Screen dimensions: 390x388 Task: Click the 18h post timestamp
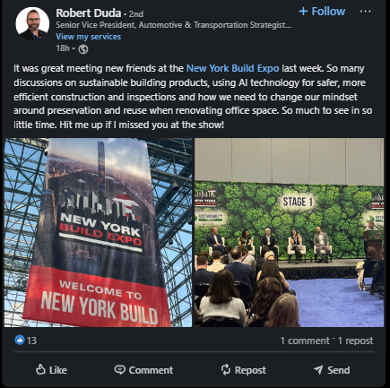pyautogui.click(x=63, y=48)
